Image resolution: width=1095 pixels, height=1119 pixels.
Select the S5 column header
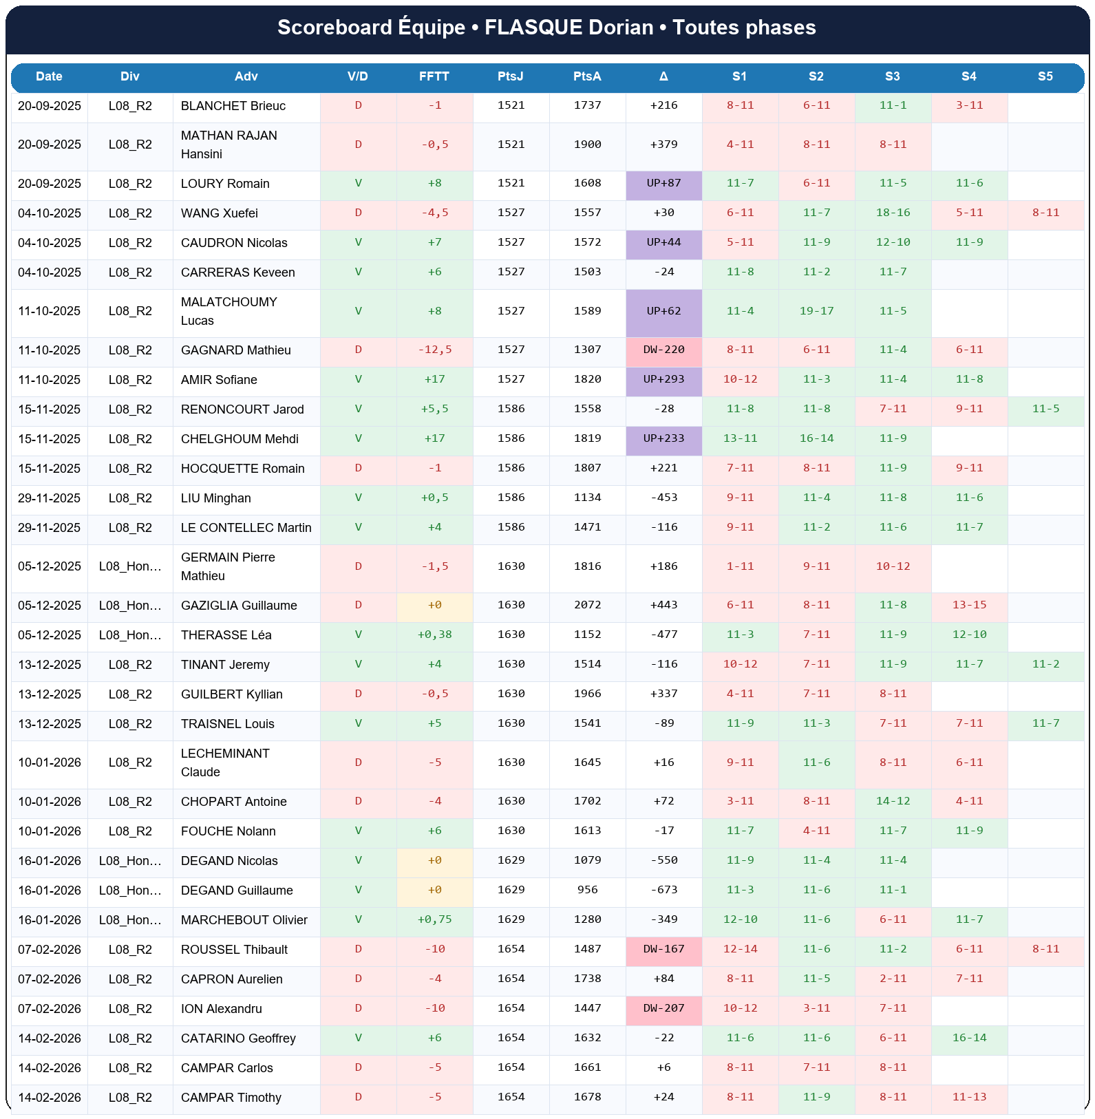pos(1045,76)
